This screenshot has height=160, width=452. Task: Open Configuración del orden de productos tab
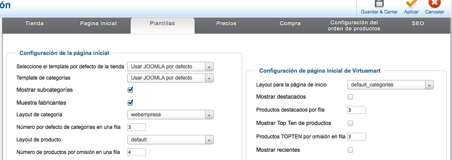point(354,26)
